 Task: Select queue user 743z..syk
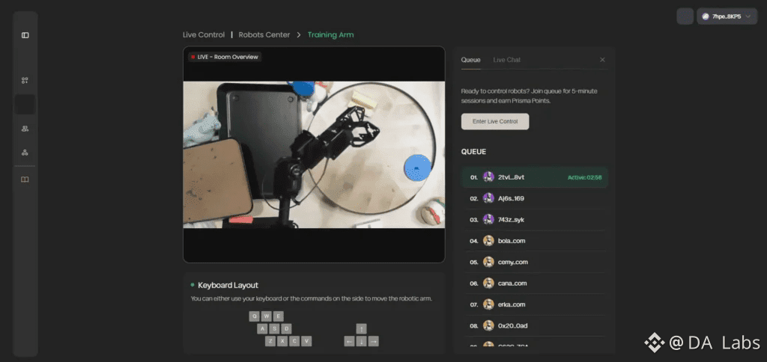point(535,220)
